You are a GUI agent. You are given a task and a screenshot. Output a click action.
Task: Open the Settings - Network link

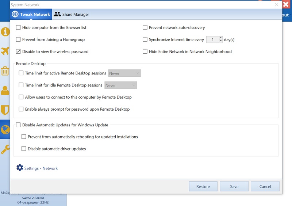[x=41, y=168]
